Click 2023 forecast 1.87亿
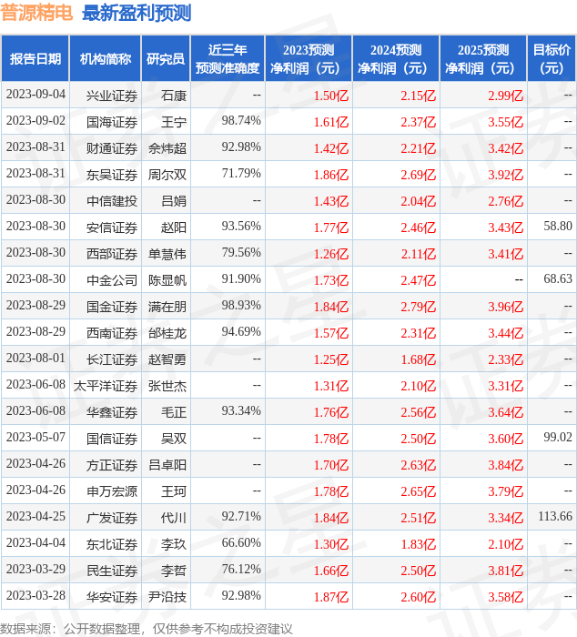 pyautogui.click(x=330, y=598)
